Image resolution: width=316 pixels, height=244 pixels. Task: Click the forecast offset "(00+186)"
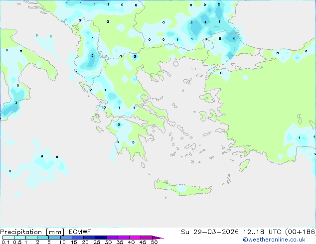(301, 232)
